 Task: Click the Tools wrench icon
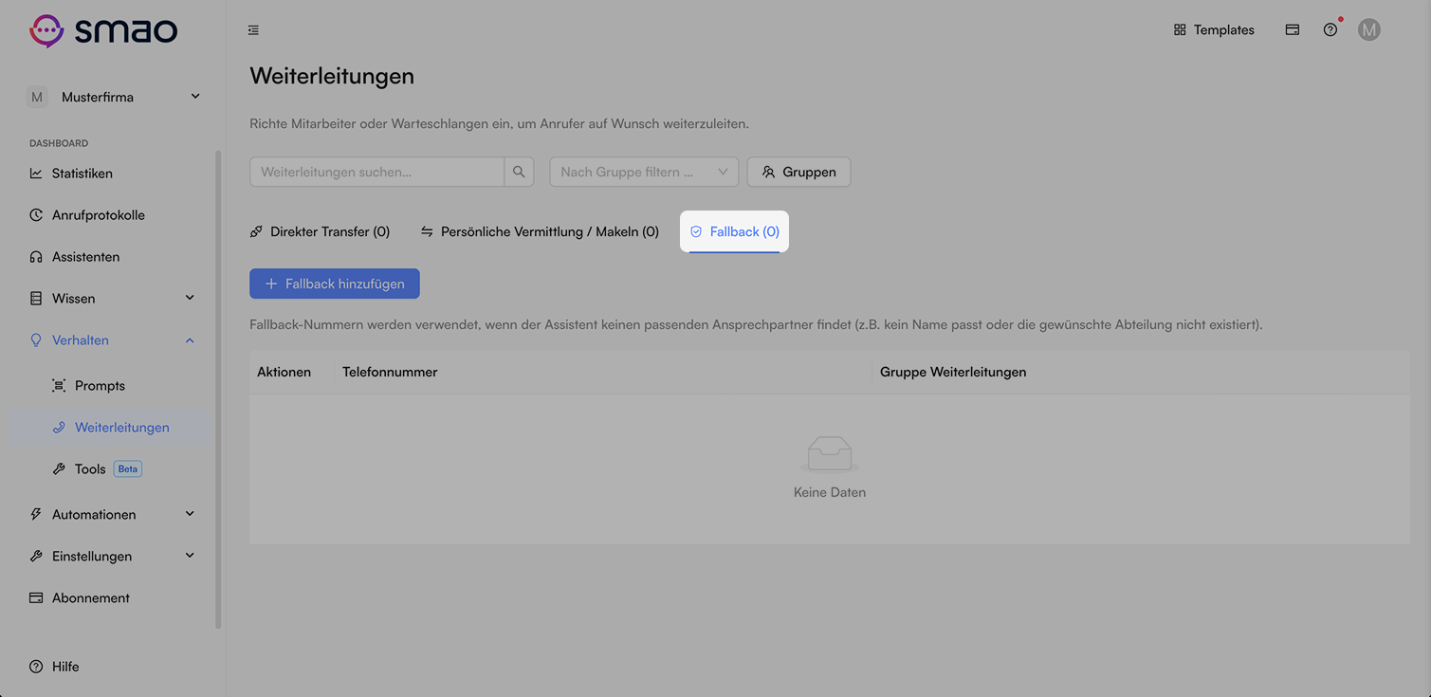(59, 469)
